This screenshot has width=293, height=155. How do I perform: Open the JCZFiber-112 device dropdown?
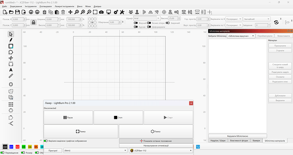click(161, 150)
